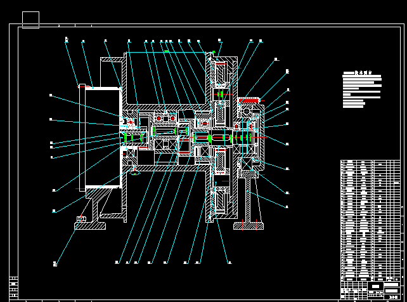Select the small empty square above the drawing frame

point(30,20)
